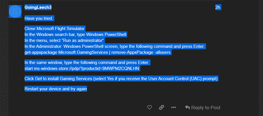Open the ellipsis more actions menu
The image size is (263, 116).
click(x=173, y=108)
